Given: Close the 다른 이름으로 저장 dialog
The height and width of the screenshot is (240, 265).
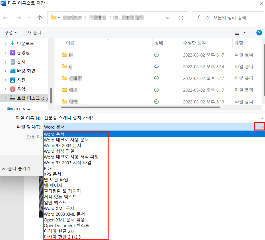Looking at the screenshot, I should click(262, 3).
